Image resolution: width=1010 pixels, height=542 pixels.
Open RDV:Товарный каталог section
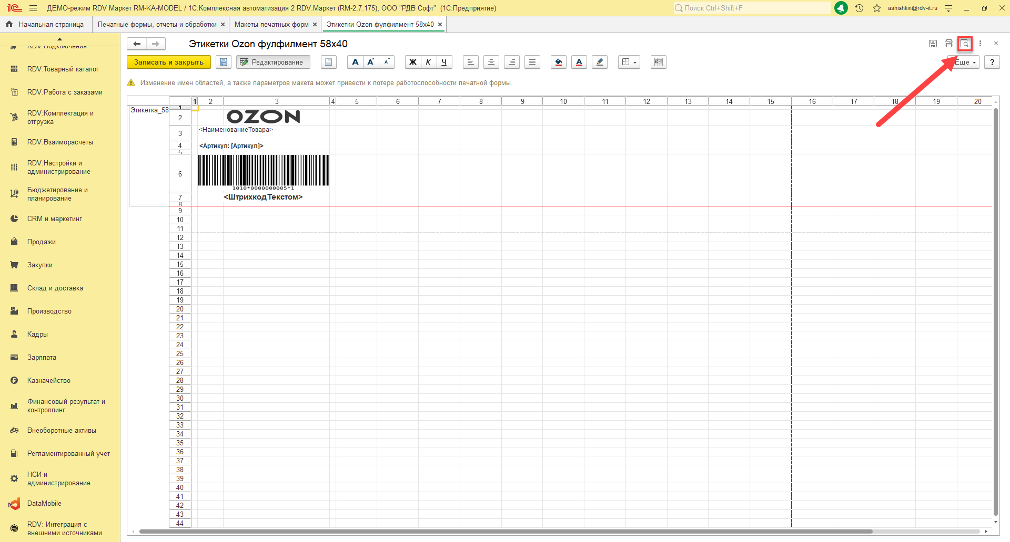[60, 69]
